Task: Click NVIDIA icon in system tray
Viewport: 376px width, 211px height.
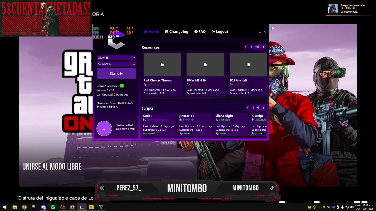Action: tap(324, 207)
